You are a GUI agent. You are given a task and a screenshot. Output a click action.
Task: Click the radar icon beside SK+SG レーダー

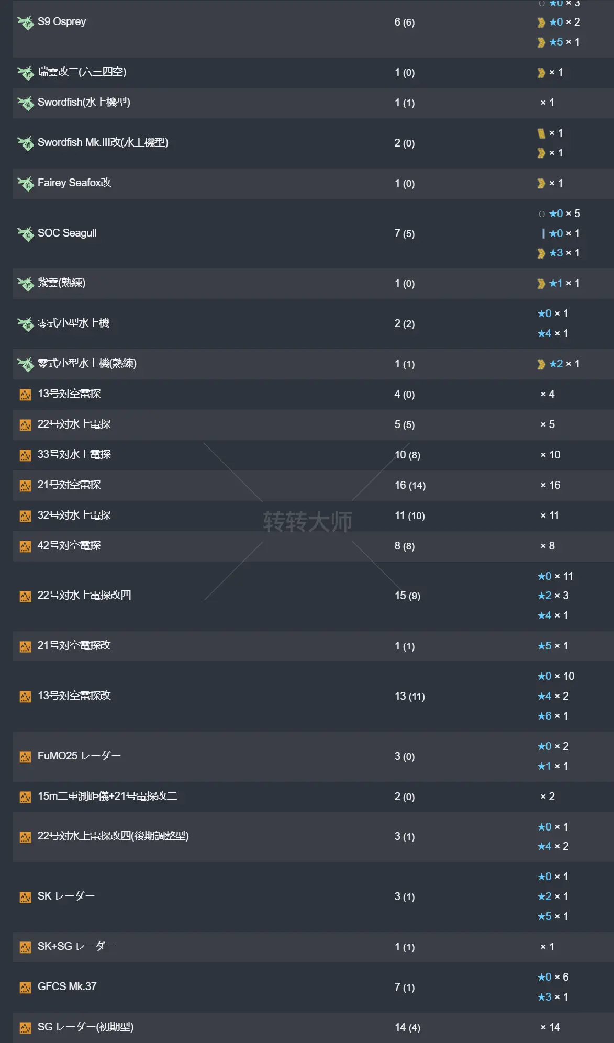[x=25, y=947]
